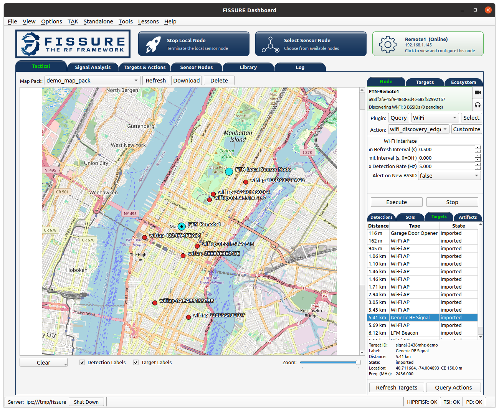The height and width of the screenshot is (411, 499).
Task: Click the Refresh Targets button
Action: 397,388
